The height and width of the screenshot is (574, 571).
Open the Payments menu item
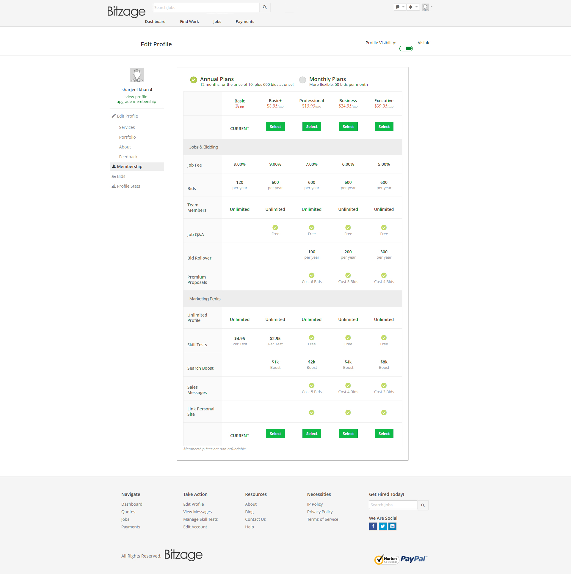pos(244,21)
